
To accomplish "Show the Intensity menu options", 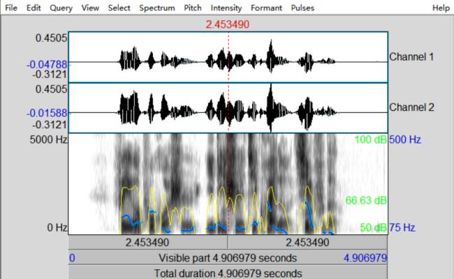I will click(226, 8).
